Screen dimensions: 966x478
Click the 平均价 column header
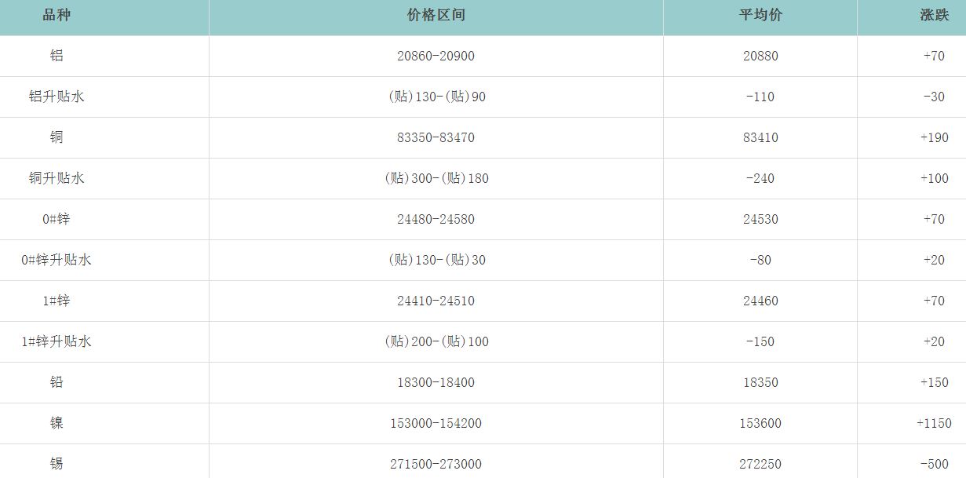tap(760, 16)
